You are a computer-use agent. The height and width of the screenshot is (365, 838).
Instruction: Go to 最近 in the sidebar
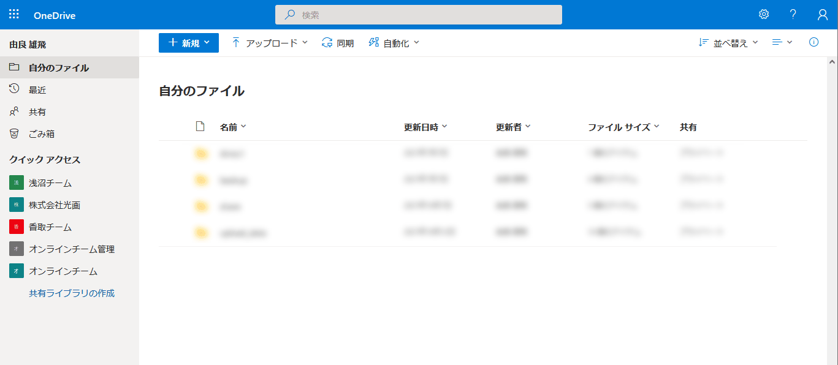[37, 90]
